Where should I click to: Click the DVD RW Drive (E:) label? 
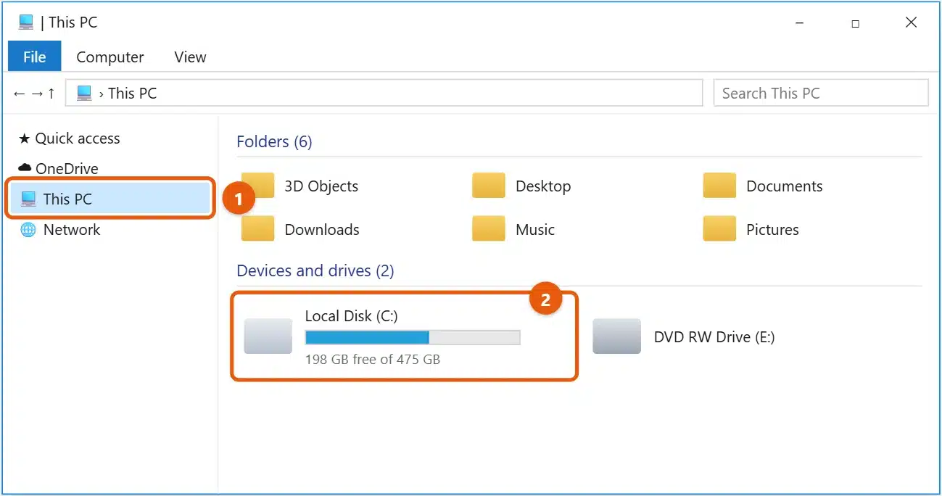(714, 337)
